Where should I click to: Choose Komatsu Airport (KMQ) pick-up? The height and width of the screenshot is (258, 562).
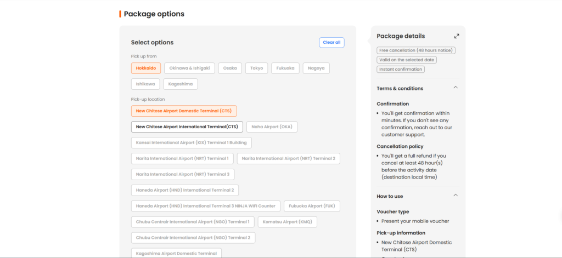pyautogui.click(x=288, y=222)
